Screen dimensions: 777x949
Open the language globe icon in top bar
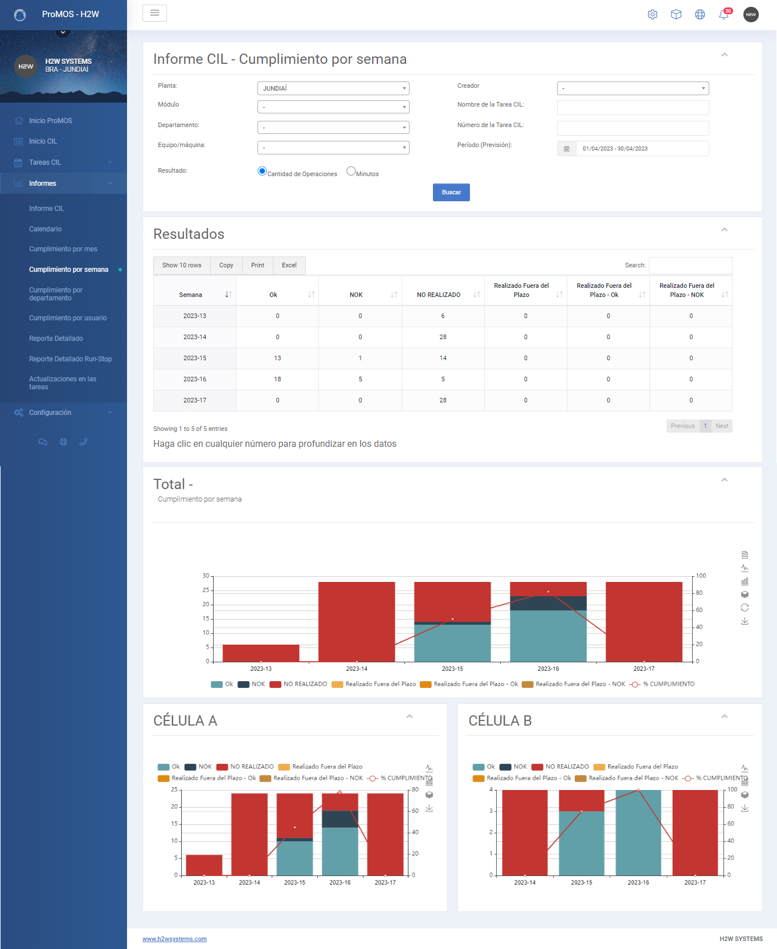700,14
